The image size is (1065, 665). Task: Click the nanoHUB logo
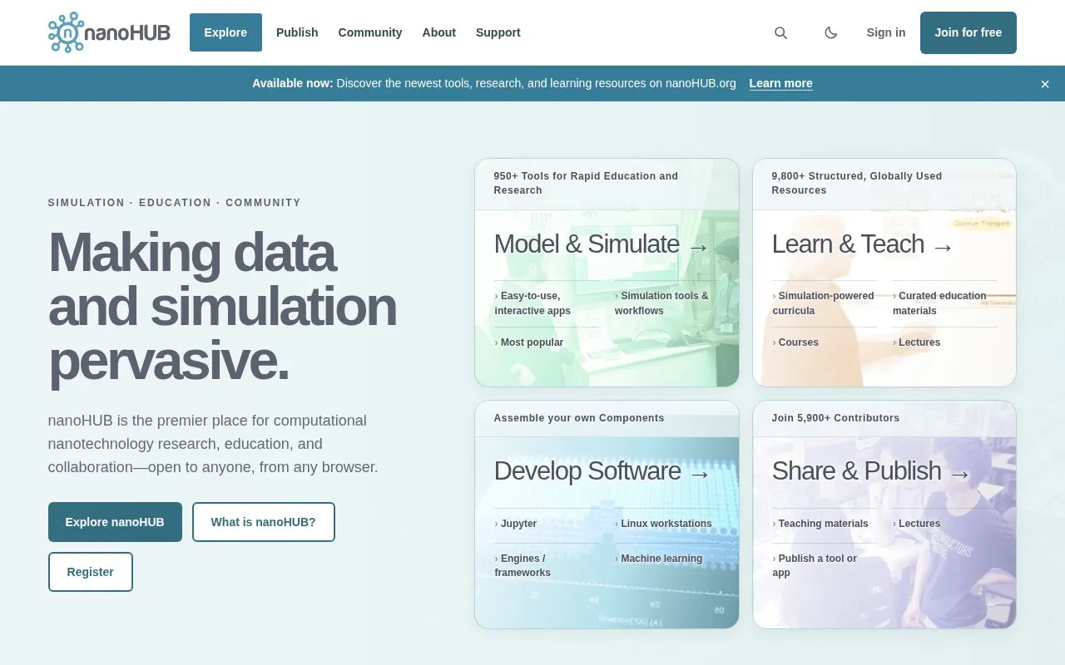tap(109, 32)
